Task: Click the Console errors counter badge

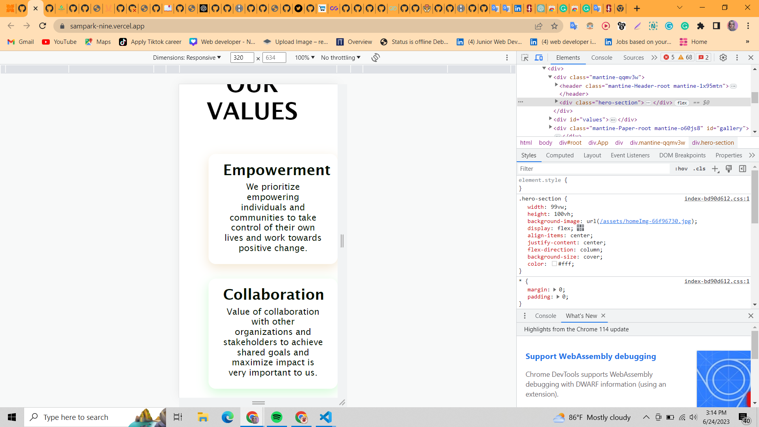Action: (x=670, y=57)
